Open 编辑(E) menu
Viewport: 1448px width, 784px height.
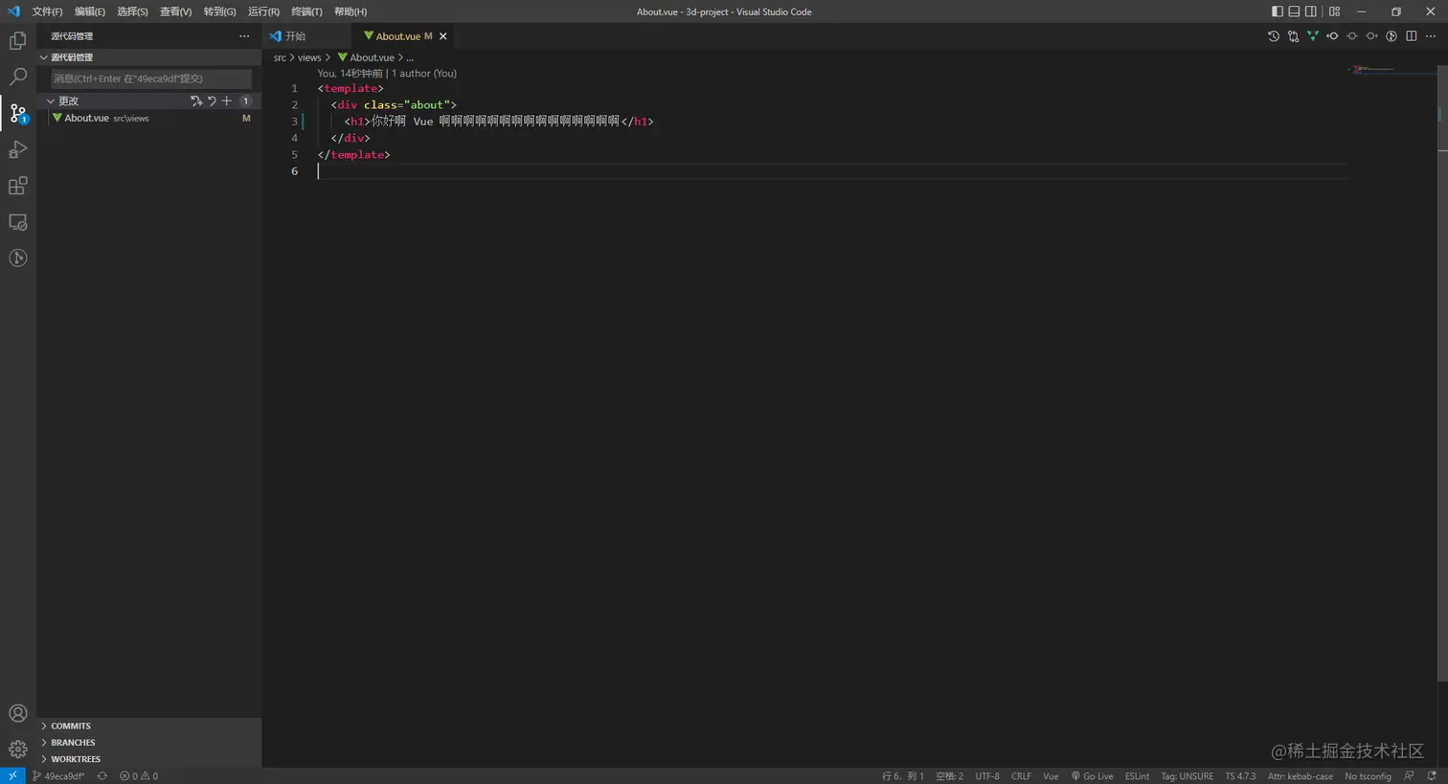point(90,11)
